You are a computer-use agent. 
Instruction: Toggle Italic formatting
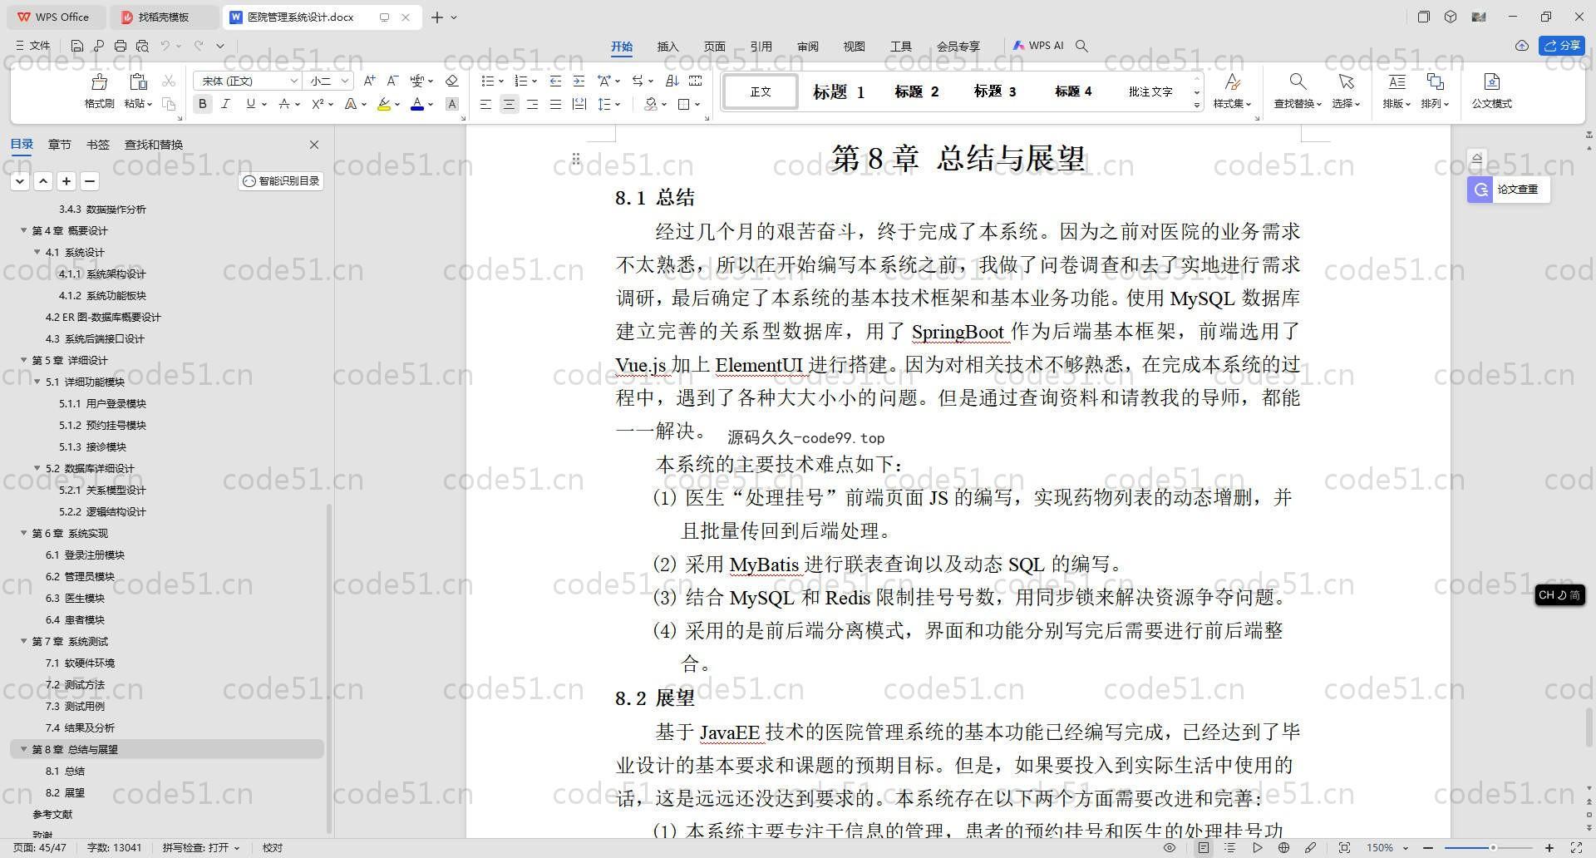click(225, 104)
